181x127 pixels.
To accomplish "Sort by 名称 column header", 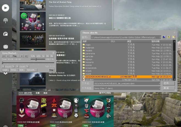I will tap(96, 41).
